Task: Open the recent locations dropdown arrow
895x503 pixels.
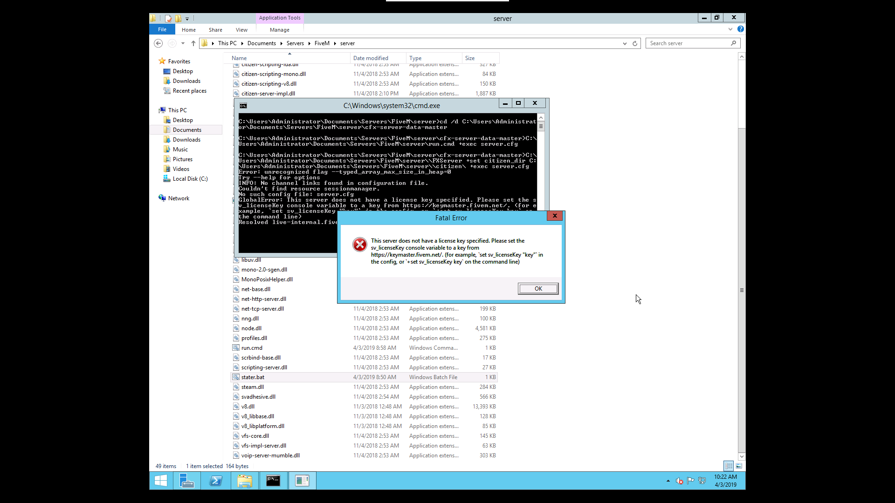Action: click(183, 43)
